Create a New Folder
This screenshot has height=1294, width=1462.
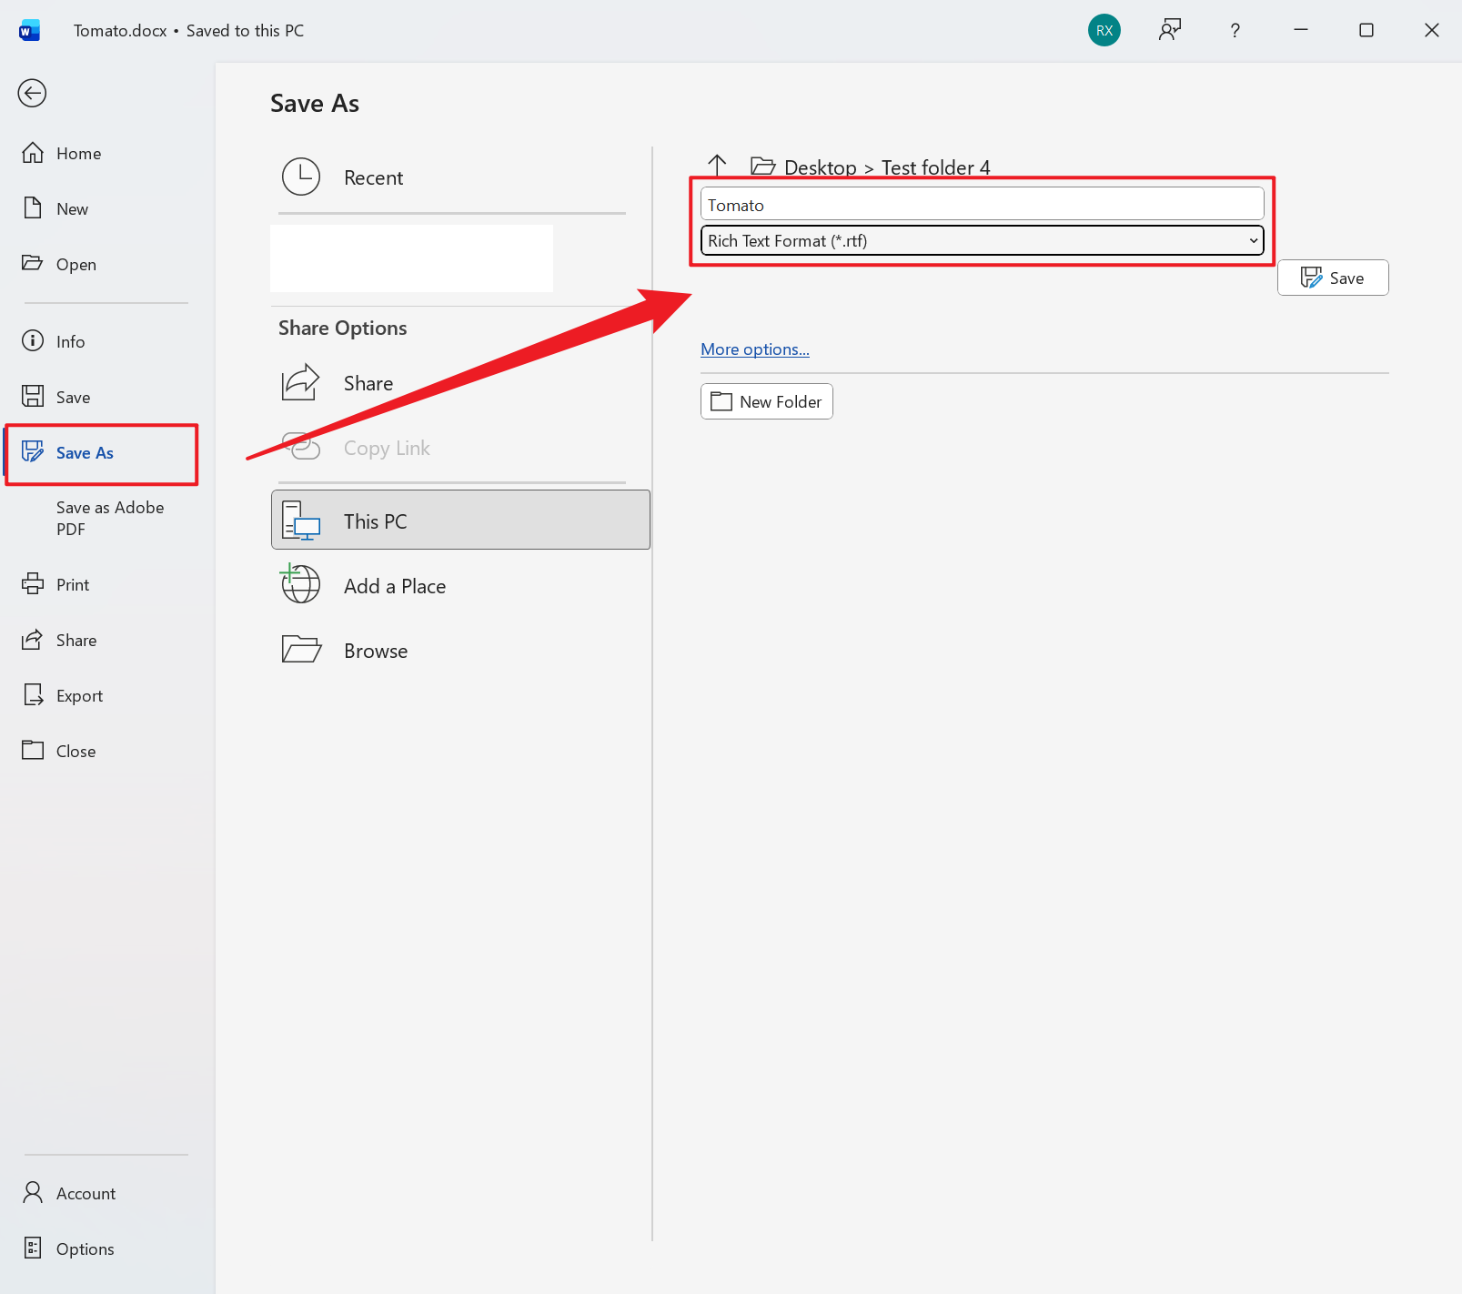(x=766, y=401)
